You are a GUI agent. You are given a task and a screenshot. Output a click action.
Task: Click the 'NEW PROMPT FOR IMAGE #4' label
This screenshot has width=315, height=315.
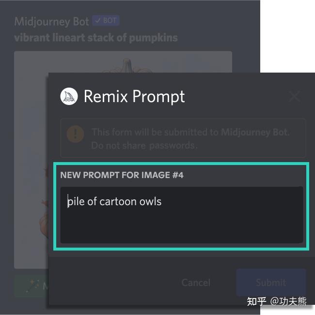pyautogui.click(x=122, y=175)
